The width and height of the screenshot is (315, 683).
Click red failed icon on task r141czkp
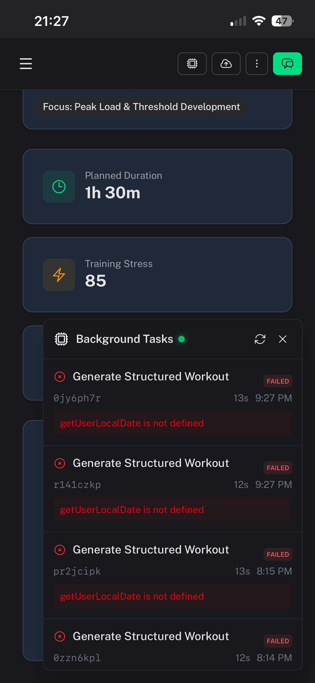coord(60,463)
